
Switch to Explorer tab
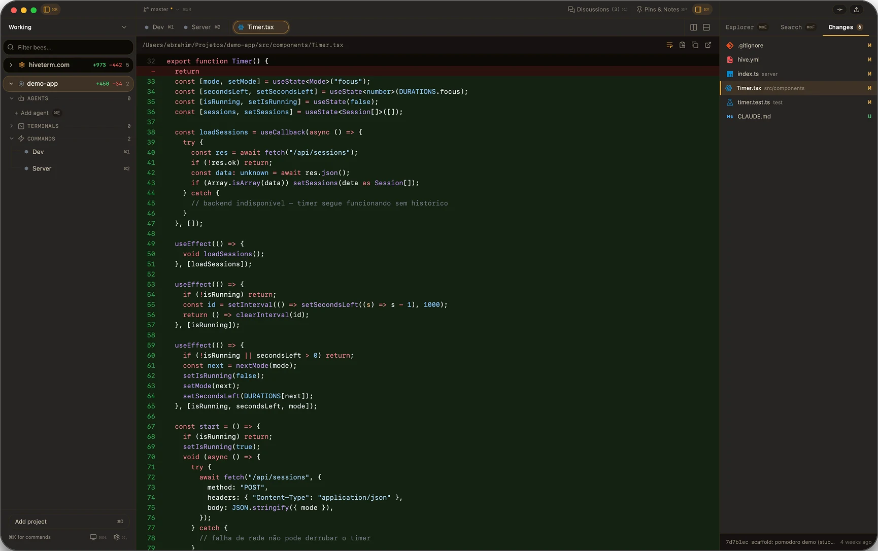pyautogui.click(x=746, y=27)
